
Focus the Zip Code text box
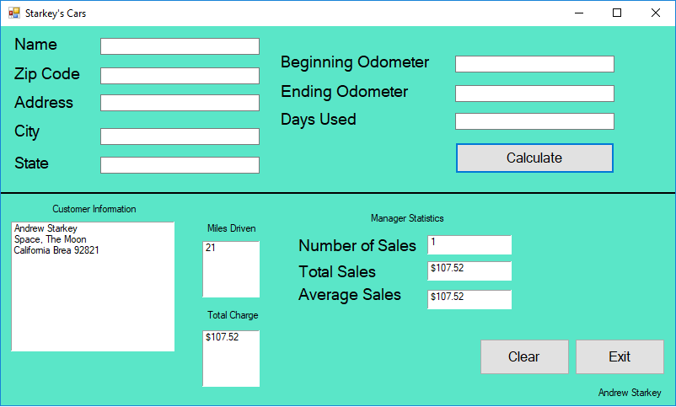pyautogui.click(x=180, y=76)
